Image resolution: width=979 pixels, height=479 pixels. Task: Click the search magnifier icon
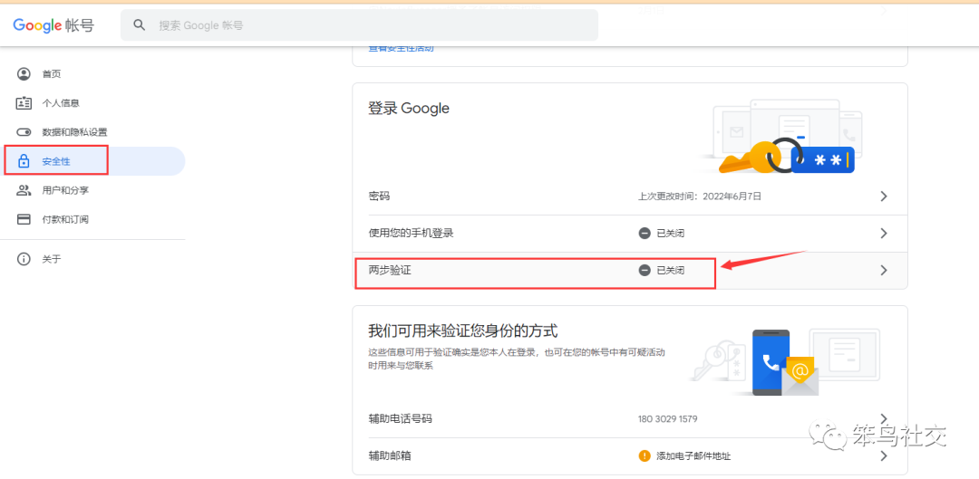click(x=140, y=25)
